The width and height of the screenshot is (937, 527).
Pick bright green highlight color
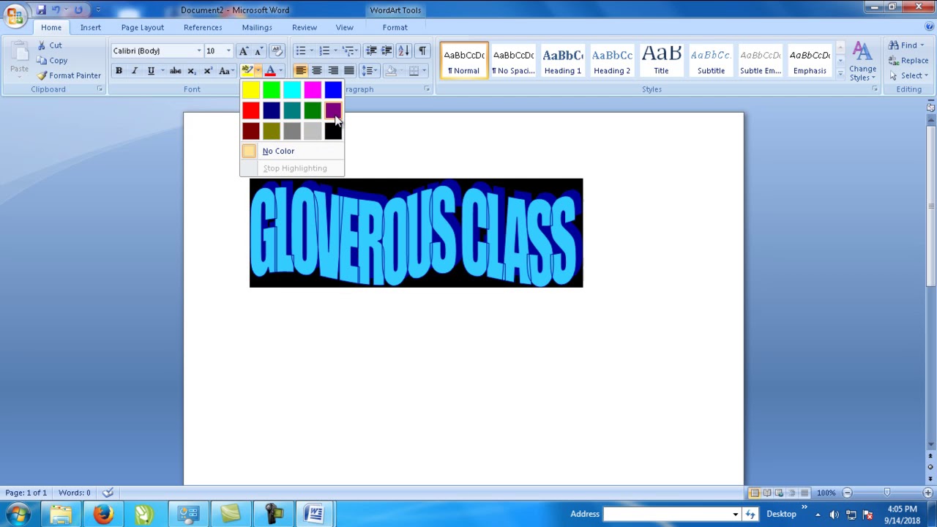tap(272, 90)
